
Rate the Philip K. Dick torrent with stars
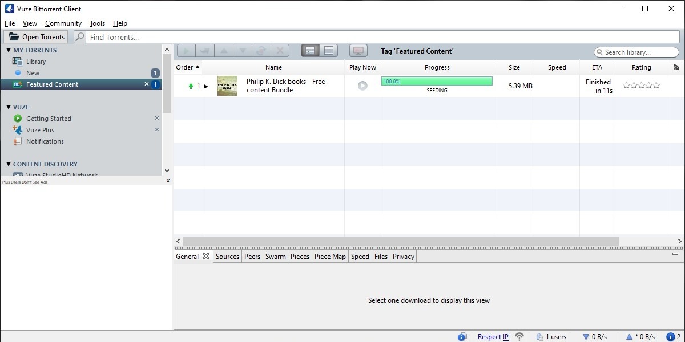[641, 85]
